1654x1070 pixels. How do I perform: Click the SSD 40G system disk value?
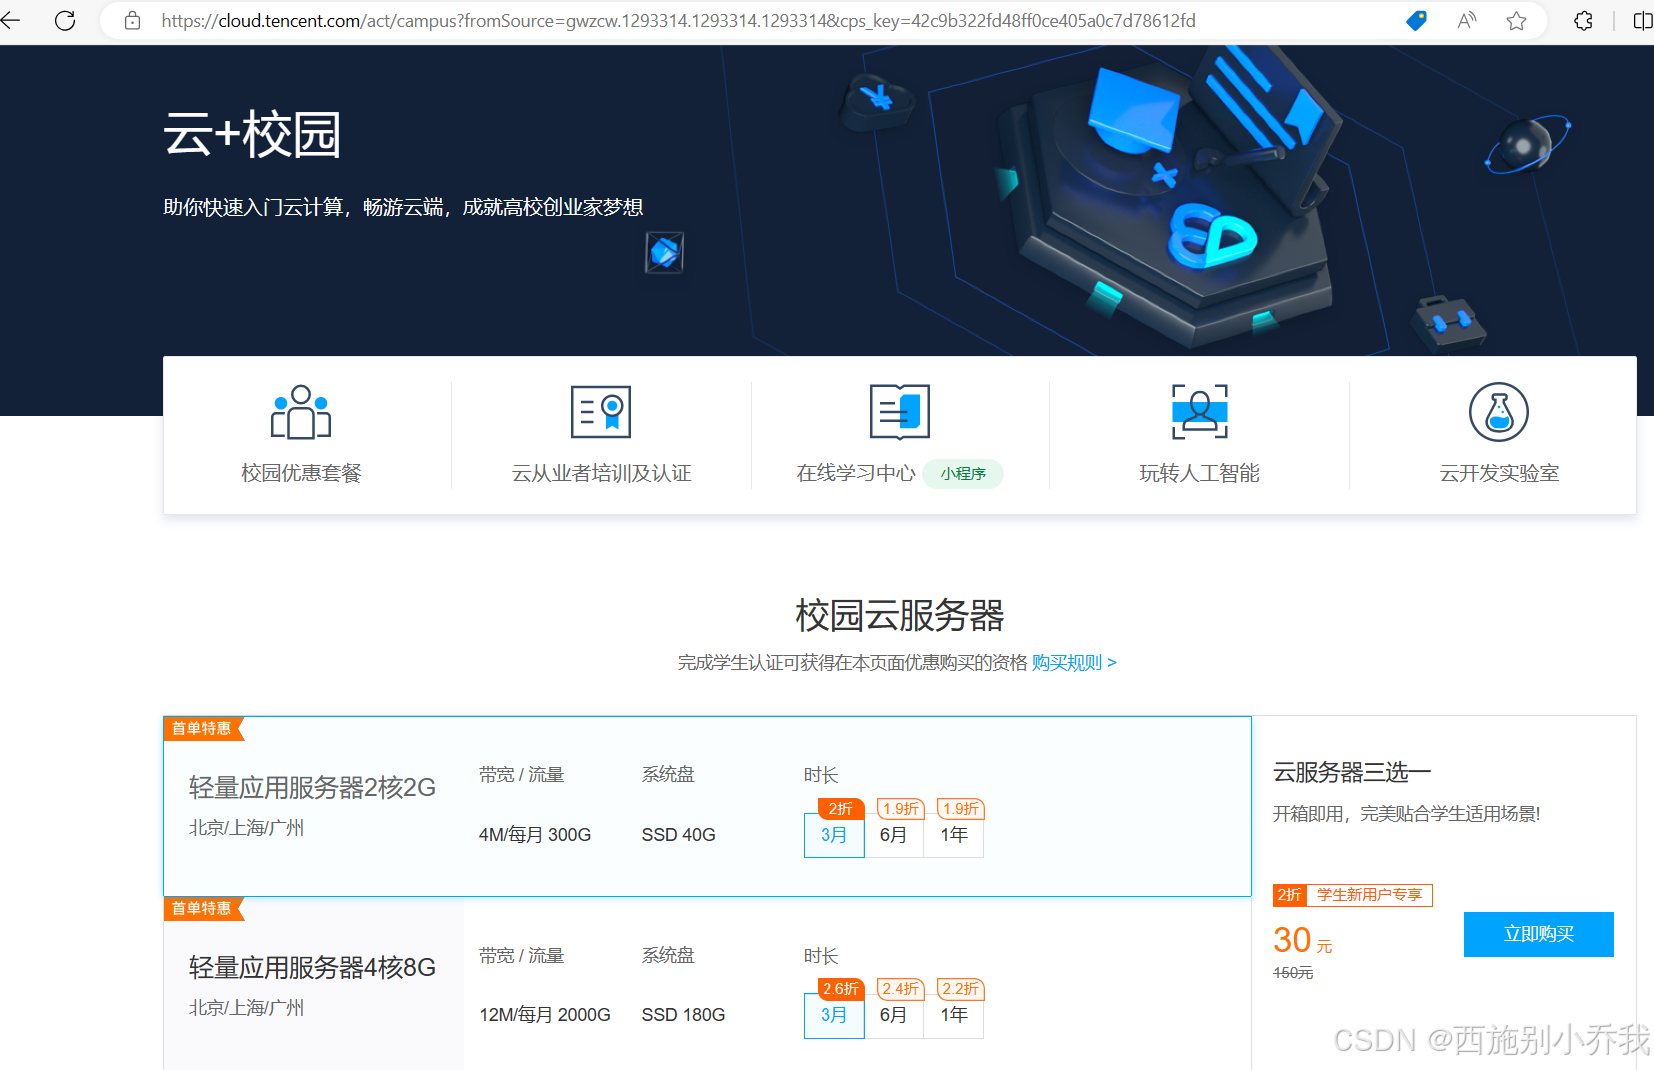point(678,835)
